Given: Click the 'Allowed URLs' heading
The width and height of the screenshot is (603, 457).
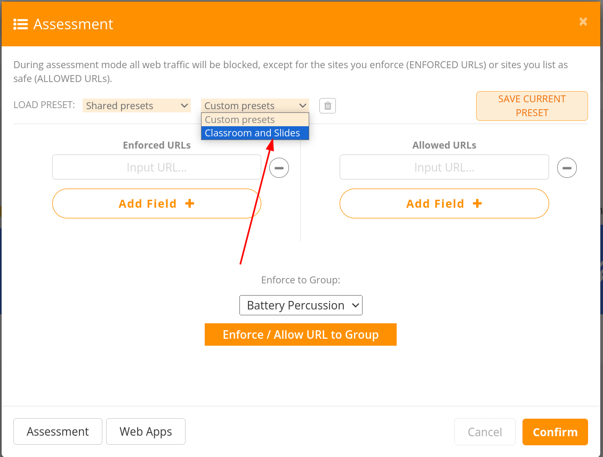Looking at the screenshot, I should [444, 145].
